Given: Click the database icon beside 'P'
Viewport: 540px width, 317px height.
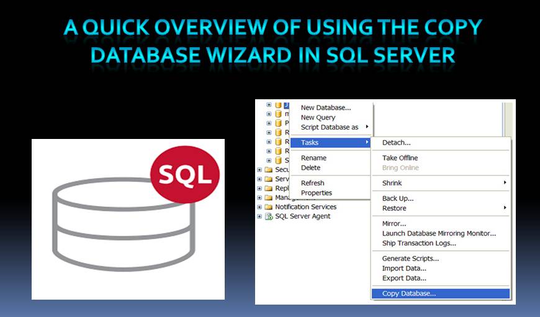Looking at the screenshot, I should click(x=278, y=123).
